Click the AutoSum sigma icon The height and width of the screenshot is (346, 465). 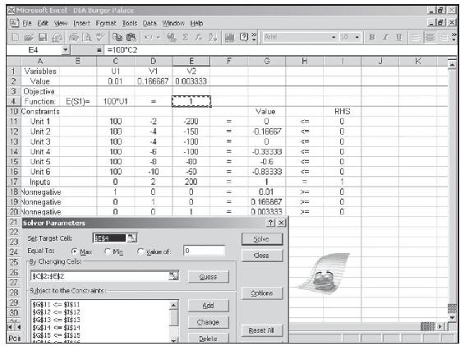pos(186,37)
